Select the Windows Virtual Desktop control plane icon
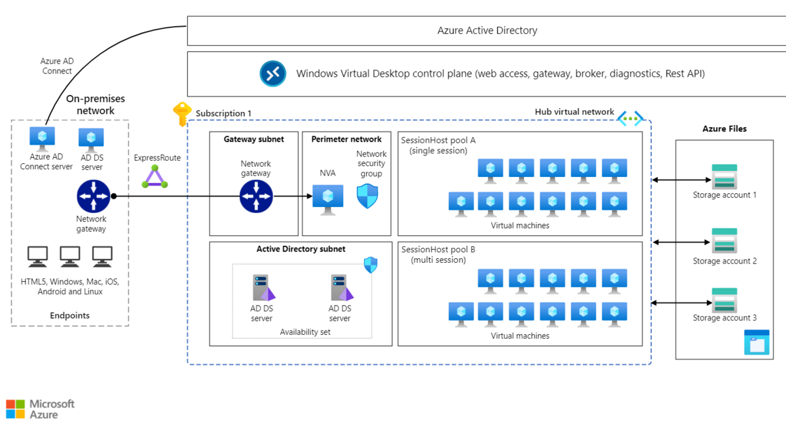786x426 pixels. [273, 73]
